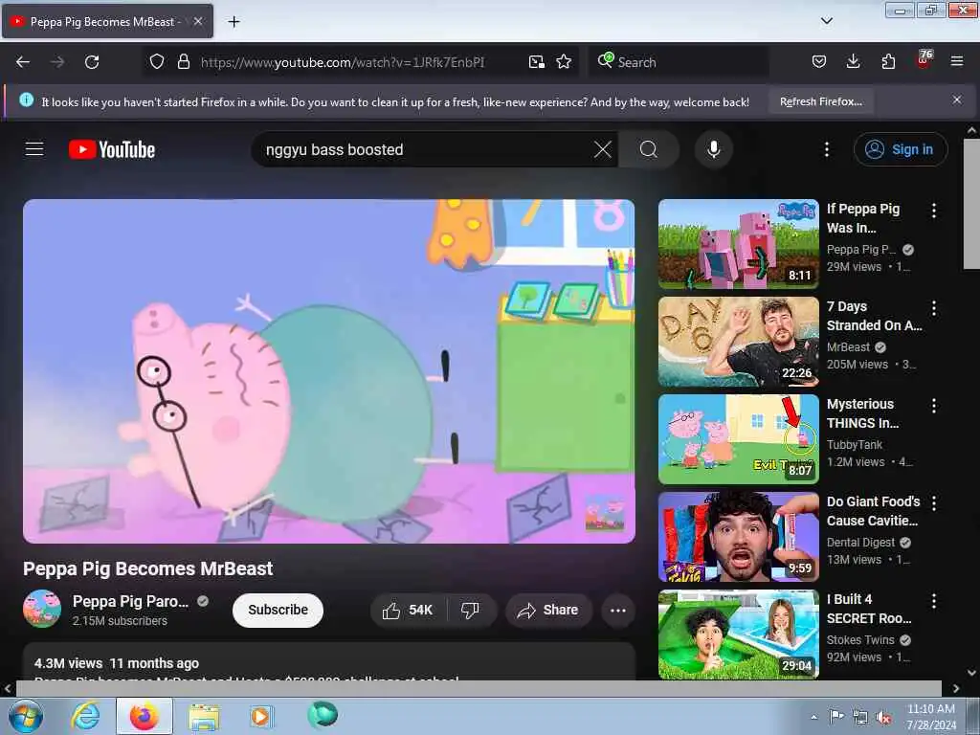
Task: Open the Pocket save icon
Action: 819,62
